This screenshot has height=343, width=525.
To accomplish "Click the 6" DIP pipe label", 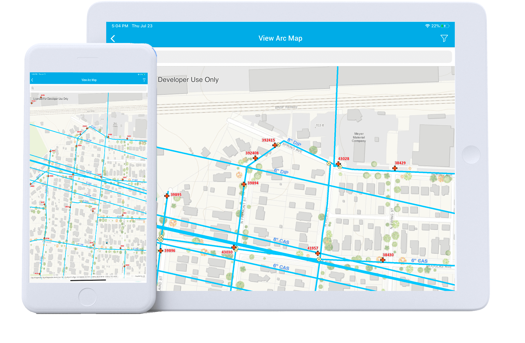I will (x=281, y=171).
